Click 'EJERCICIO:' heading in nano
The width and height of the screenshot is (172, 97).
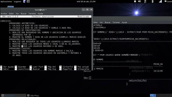[6, 21]
